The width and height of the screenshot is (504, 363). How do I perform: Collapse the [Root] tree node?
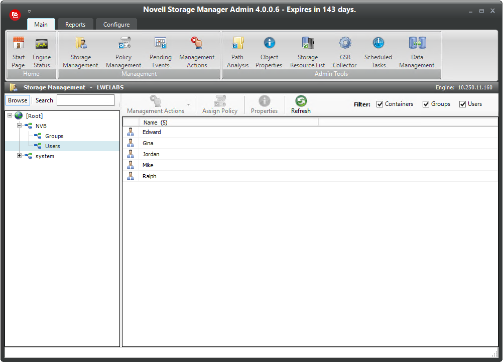(10, 115)
